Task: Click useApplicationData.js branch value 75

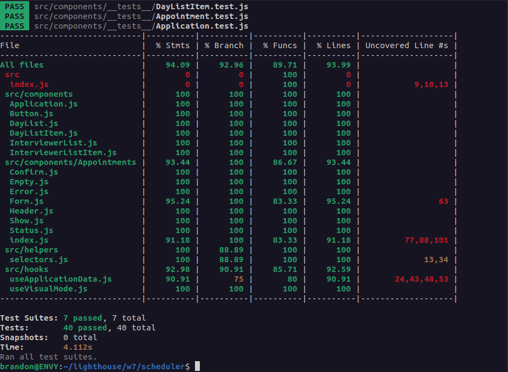Action: pos(239,279)
